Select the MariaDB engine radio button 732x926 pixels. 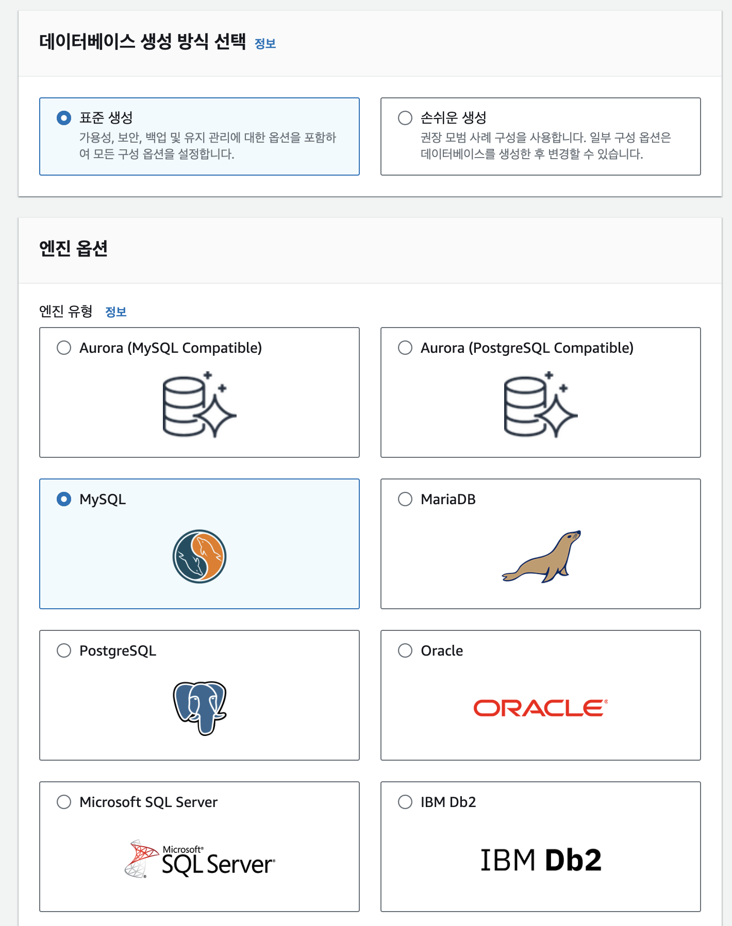pos(404,499)
